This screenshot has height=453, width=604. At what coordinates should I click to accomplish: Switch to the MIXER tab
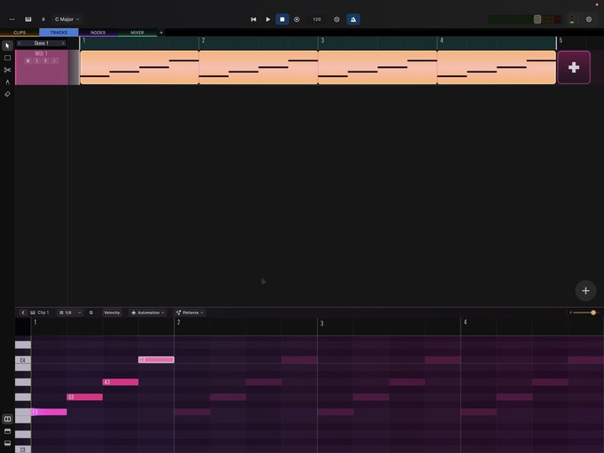[137, 33]
